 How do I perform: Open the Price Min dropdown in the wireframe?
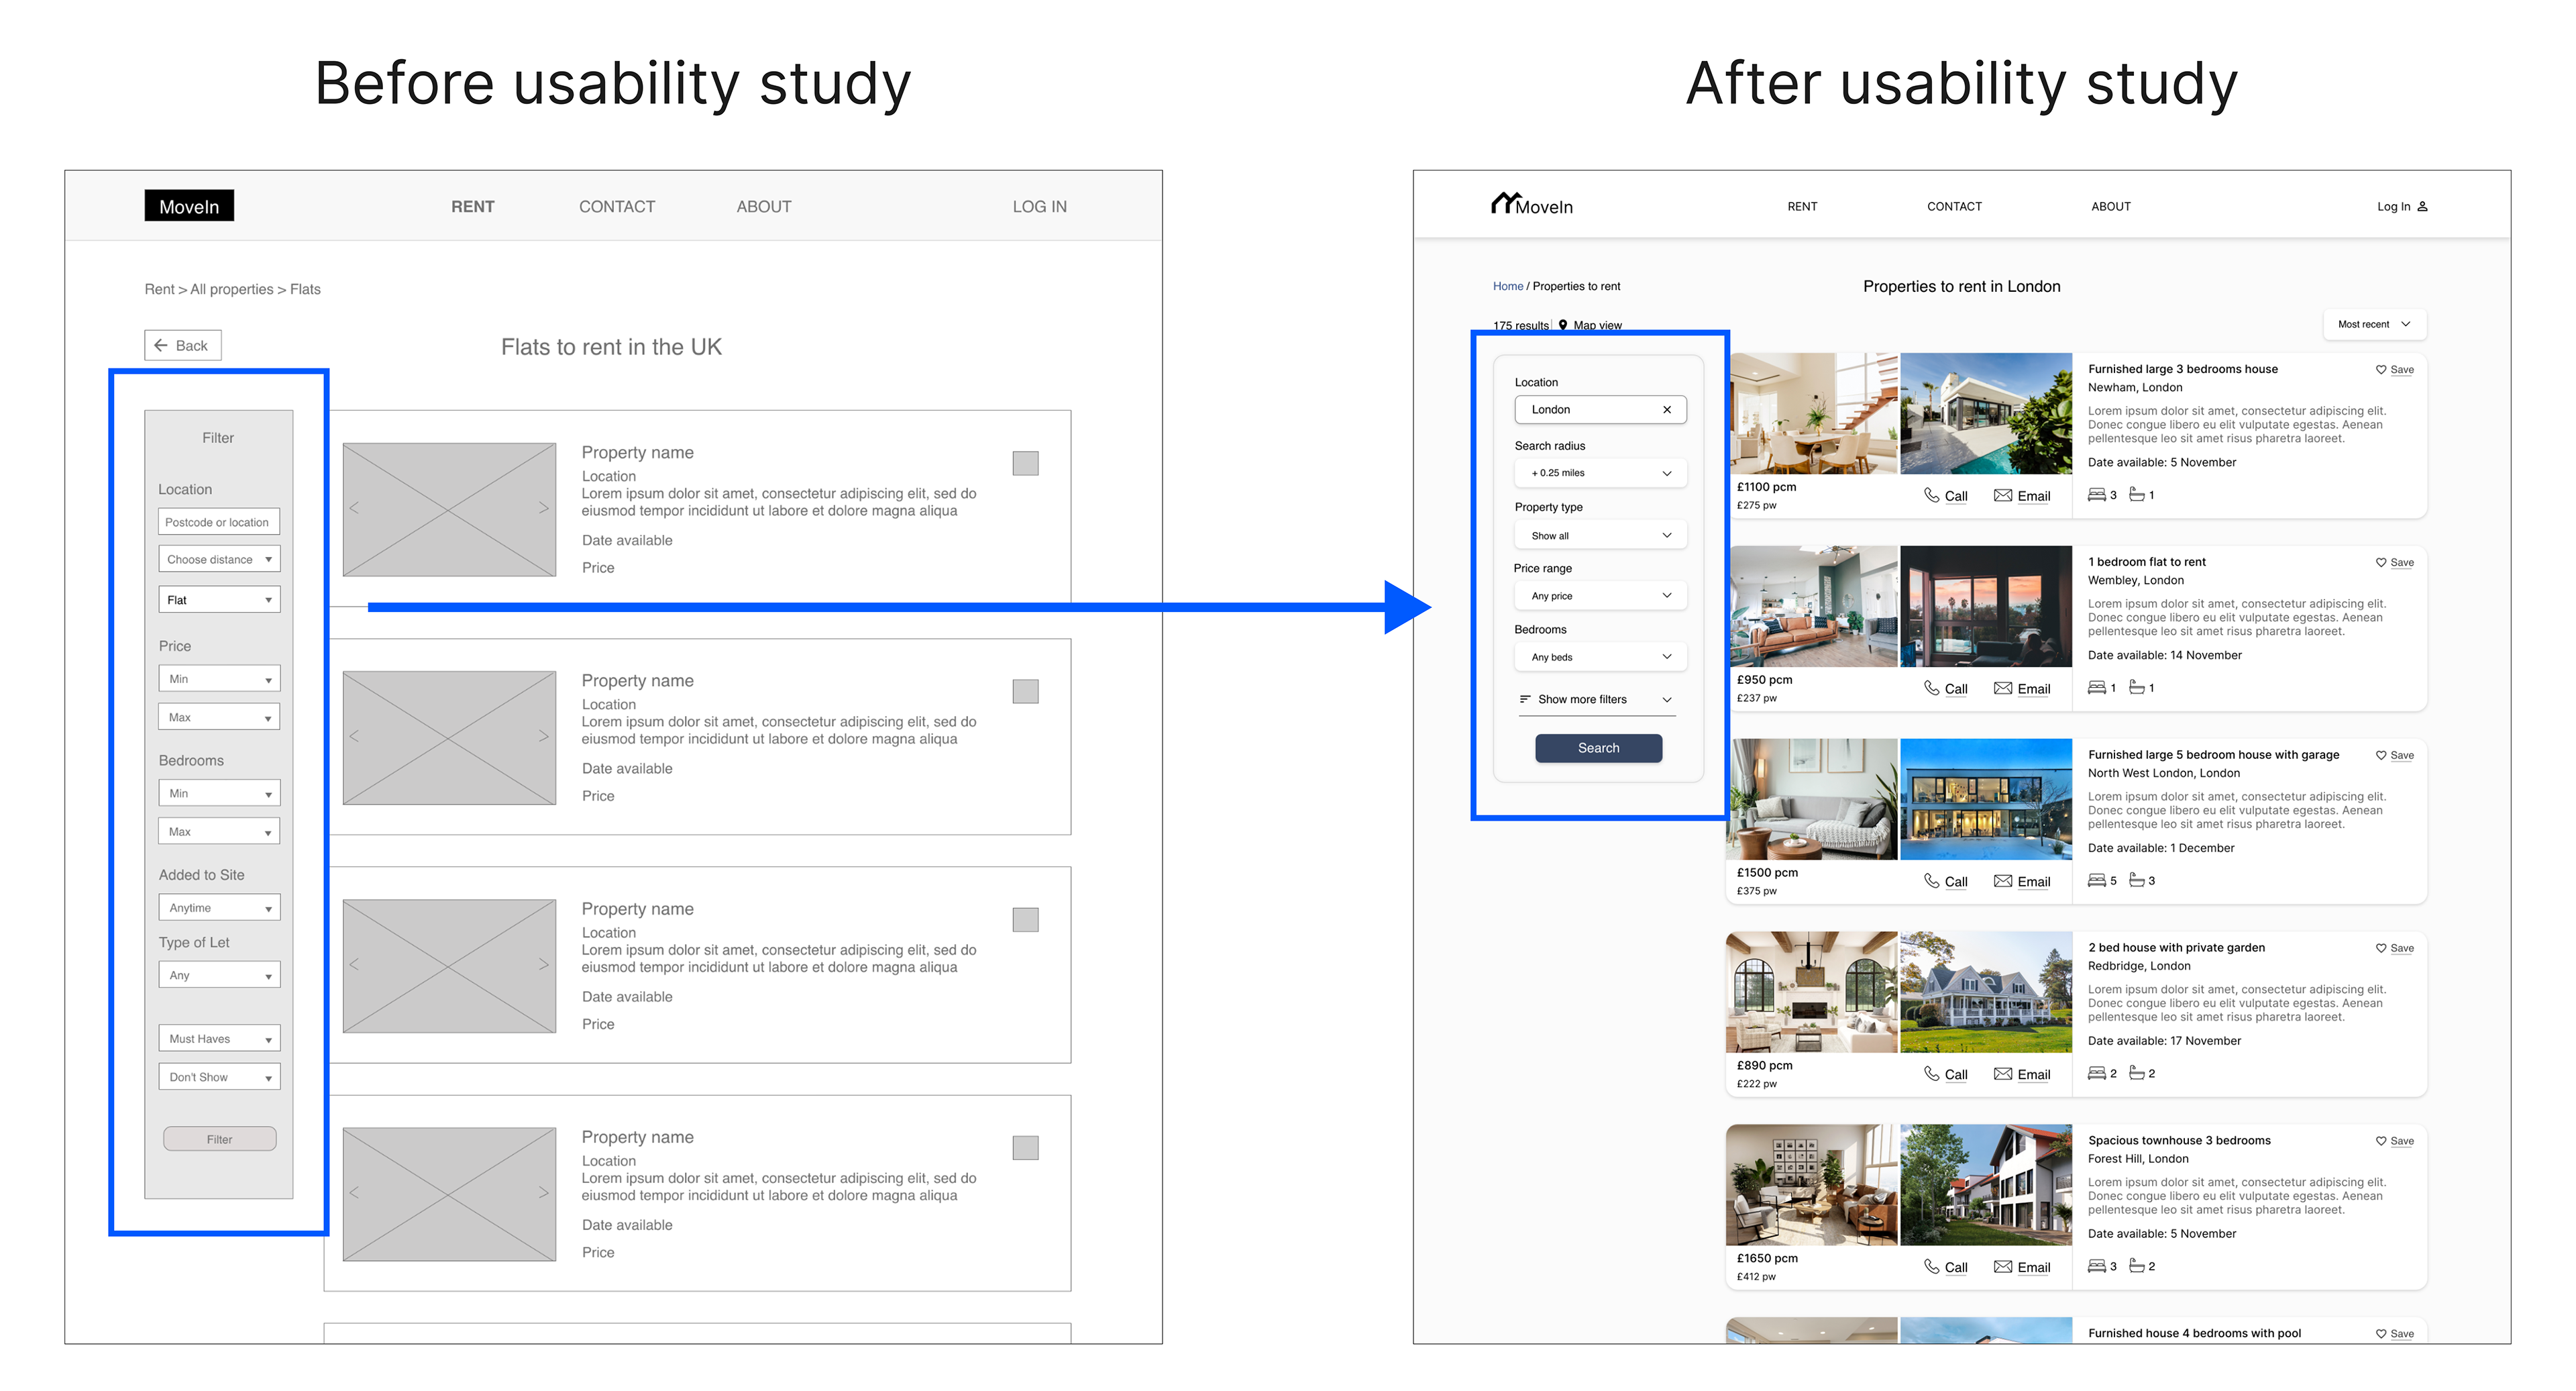219,678
